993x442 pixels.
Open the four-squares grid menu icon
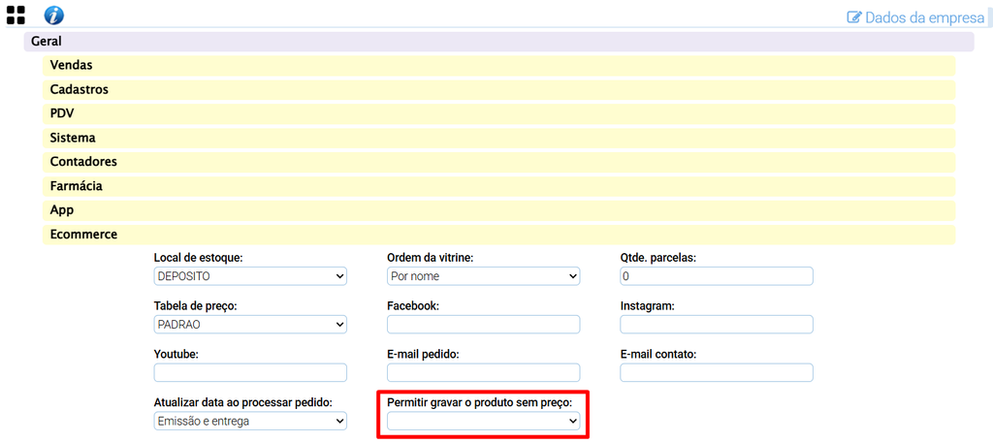(x=16, y=16)
